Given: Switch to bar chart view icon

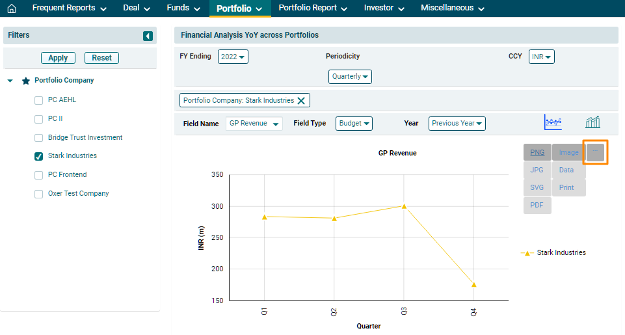Looking at the screenshot, I should [x=592, y=122].
